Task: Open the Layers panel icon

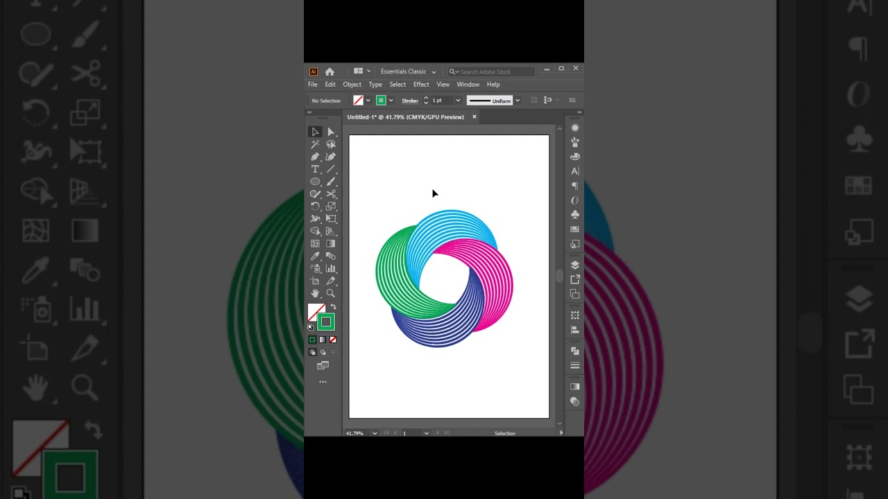Action: pyautogui.click(x=574, y=265)
